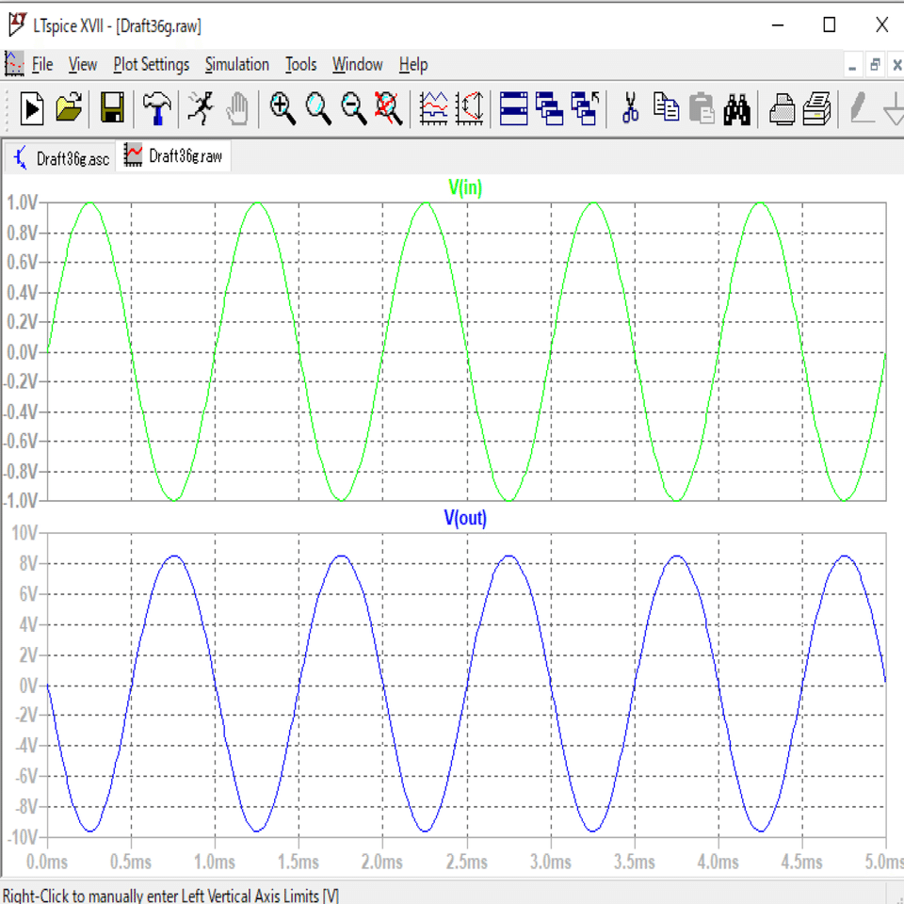
Task: Click the Find binoculars icon
Action: 737,108
